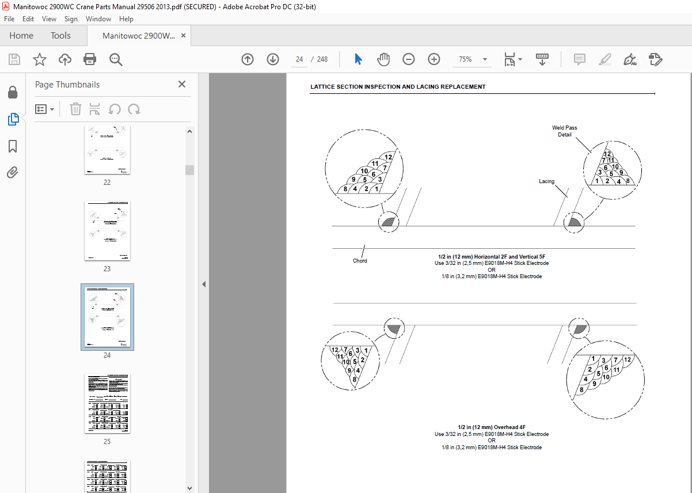This screenshot has height=493, width=692.
Task: Click the 'LATTICE SECTION INSPECTION' page heading
Action: click(398, 87)
